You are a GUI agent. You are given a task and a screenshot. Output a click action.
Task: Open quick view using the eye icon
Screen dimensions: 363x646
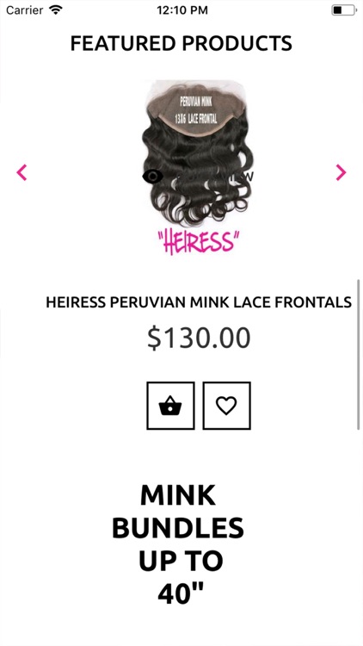[152, 177]
